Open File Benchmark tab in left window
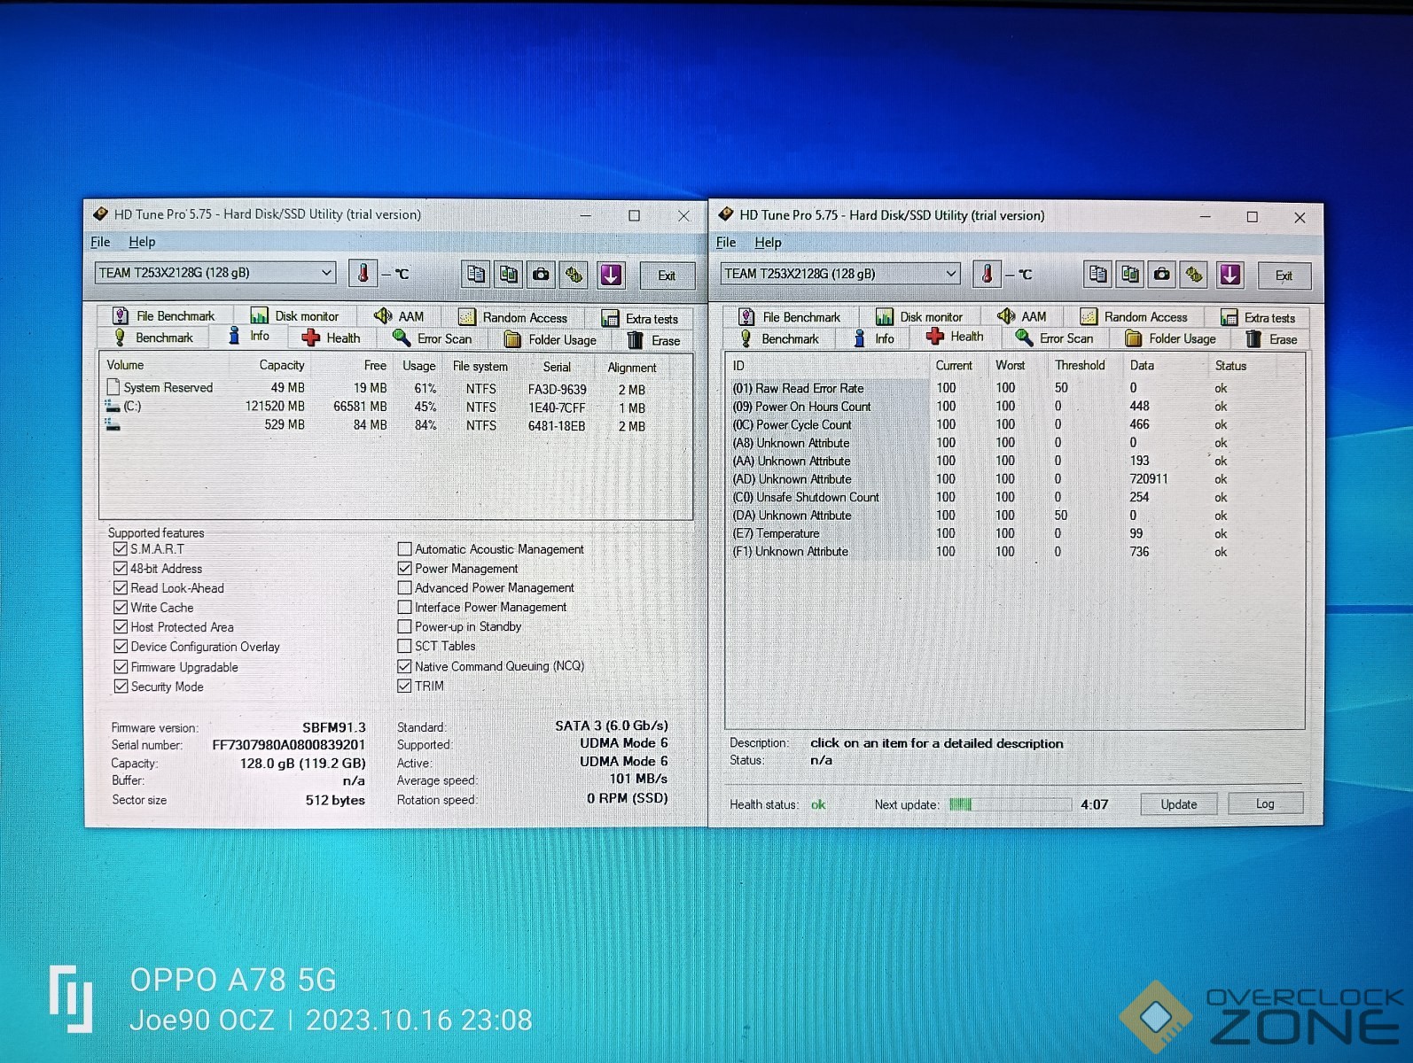 pyautogui.click(x=165, y=315)
